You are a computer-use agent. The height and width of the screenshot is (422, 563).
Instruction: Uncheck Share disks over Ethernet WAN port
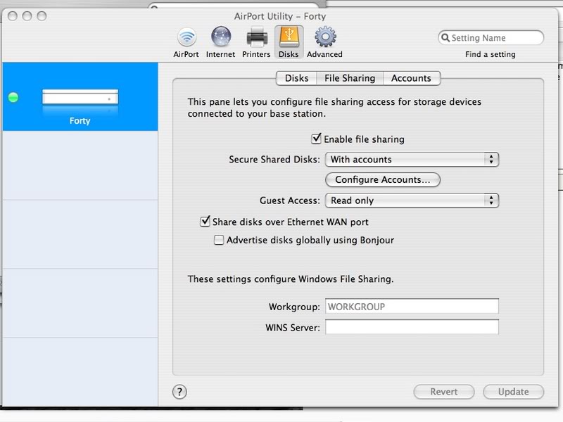click(x=205, y=222)
